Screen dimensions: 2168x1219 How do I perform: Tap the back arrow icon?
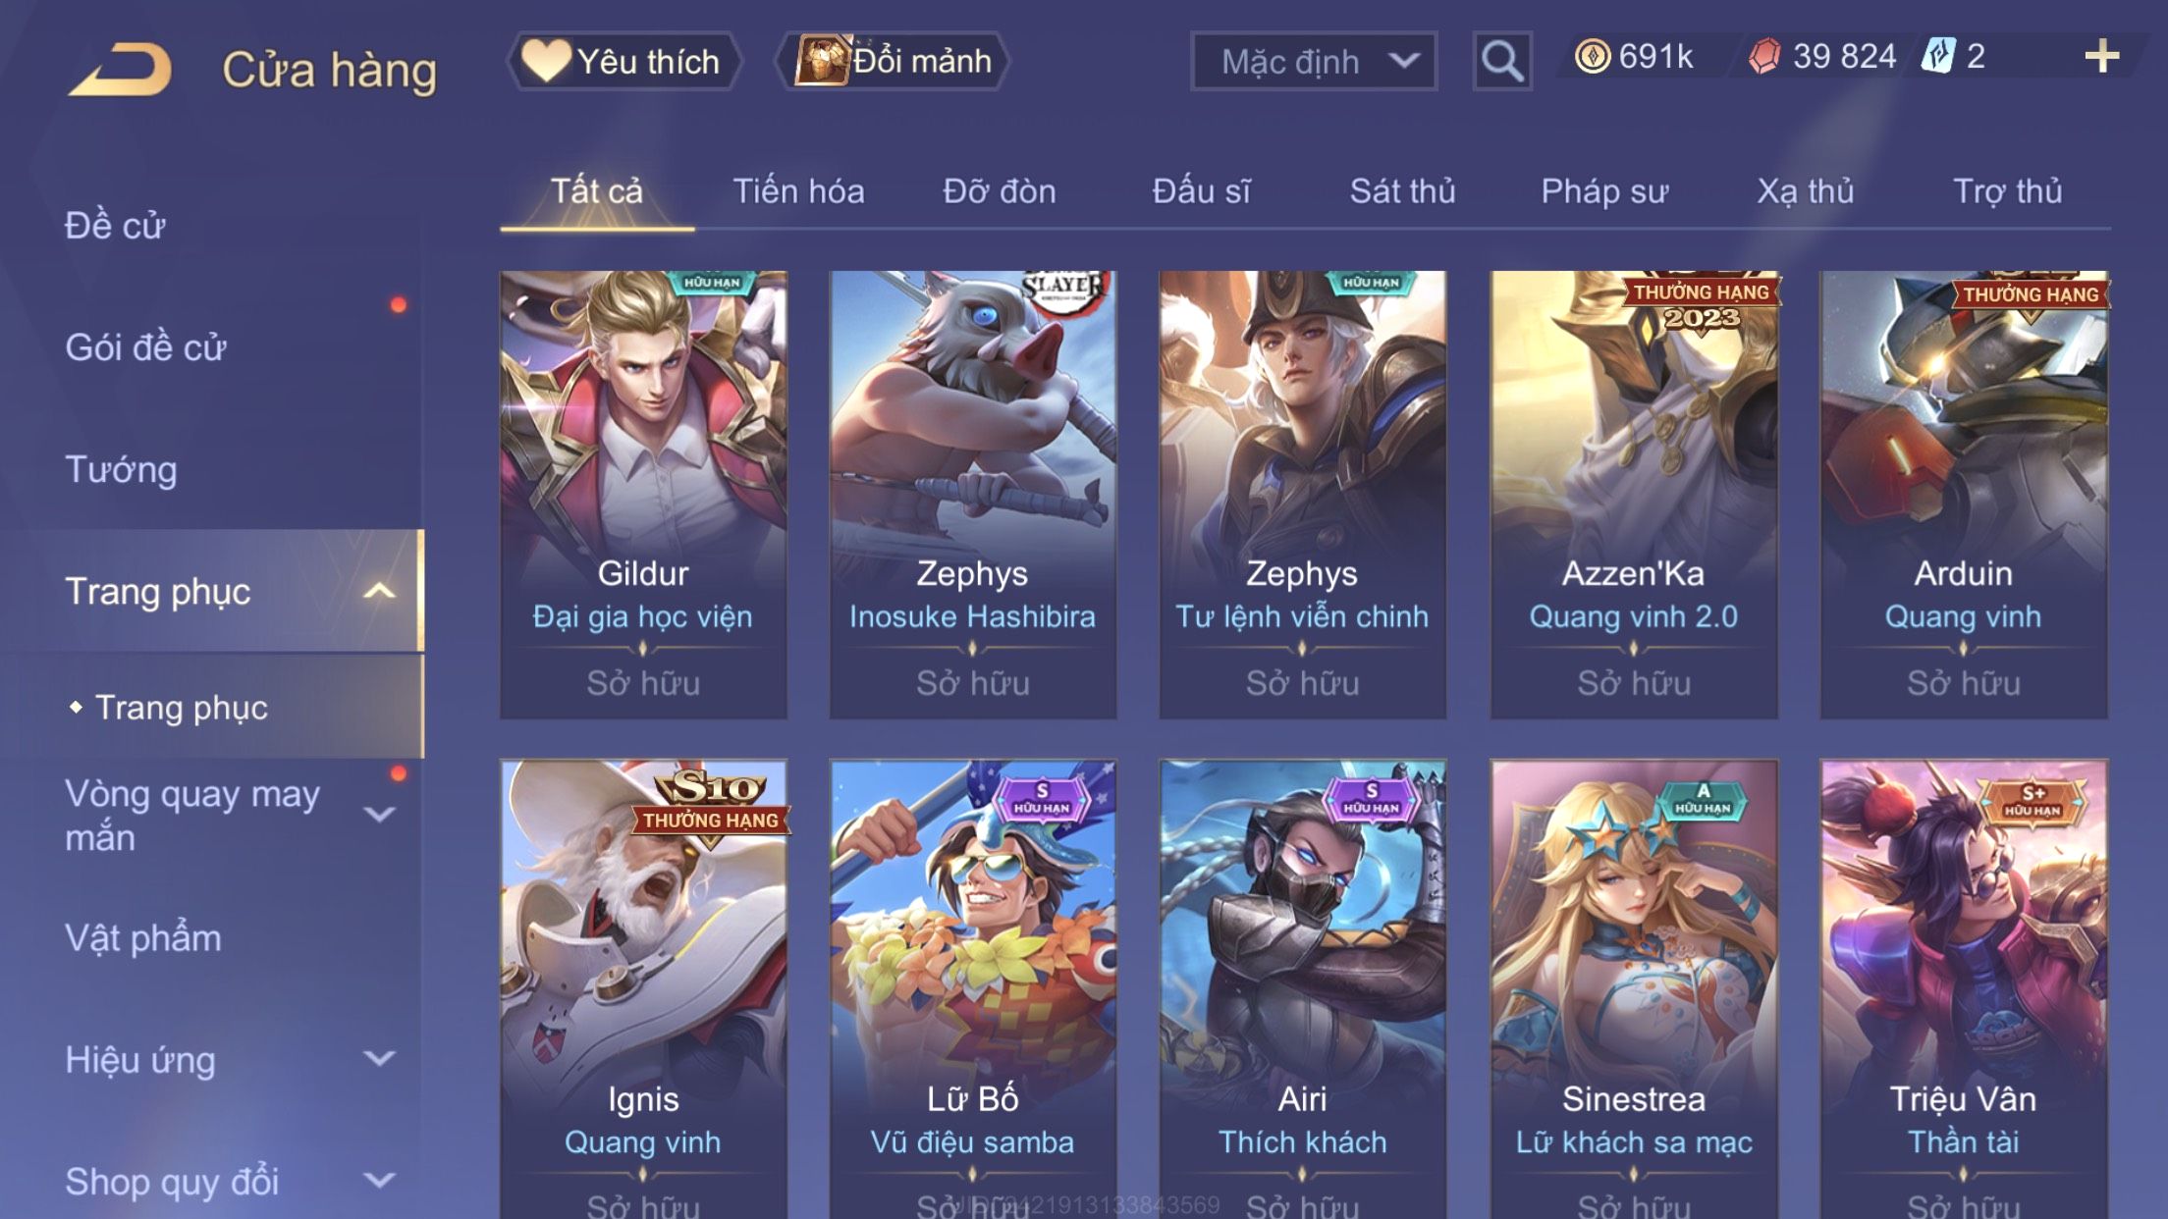click(121, 69)
